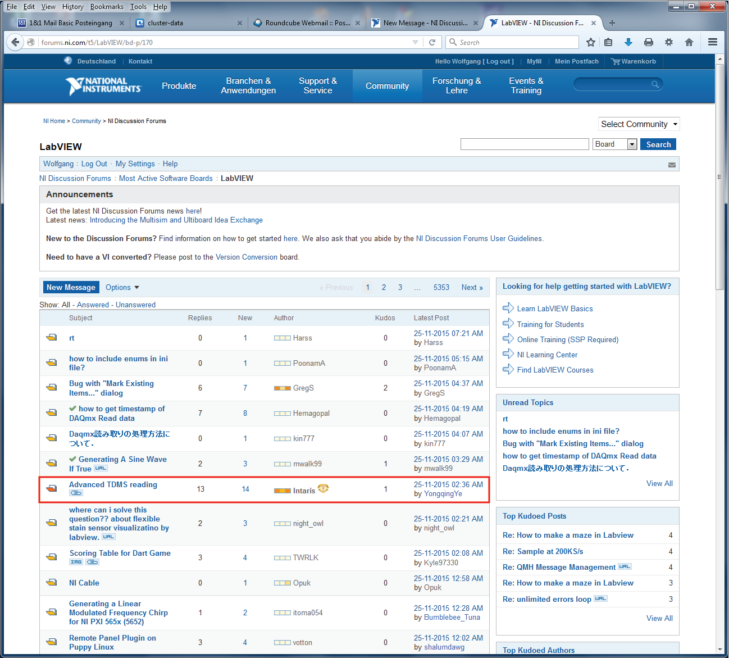Open Support & Service navigation item
The height and width of the screenshot is (658, 729).
318,86
